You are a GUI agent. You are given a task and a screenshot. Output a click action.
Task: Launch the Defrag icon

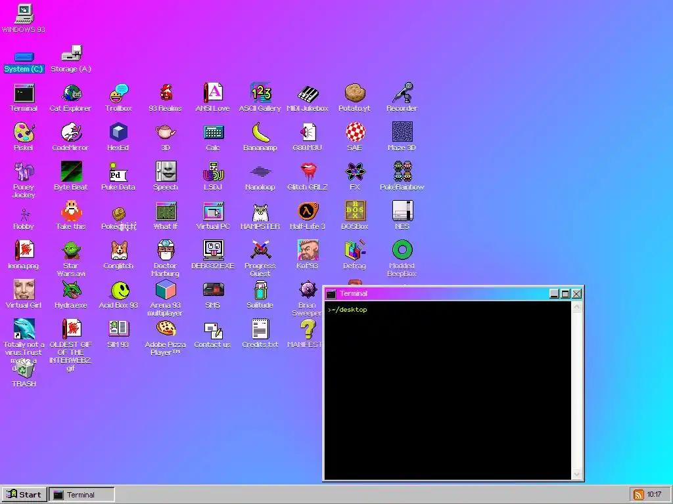[355, 251]
